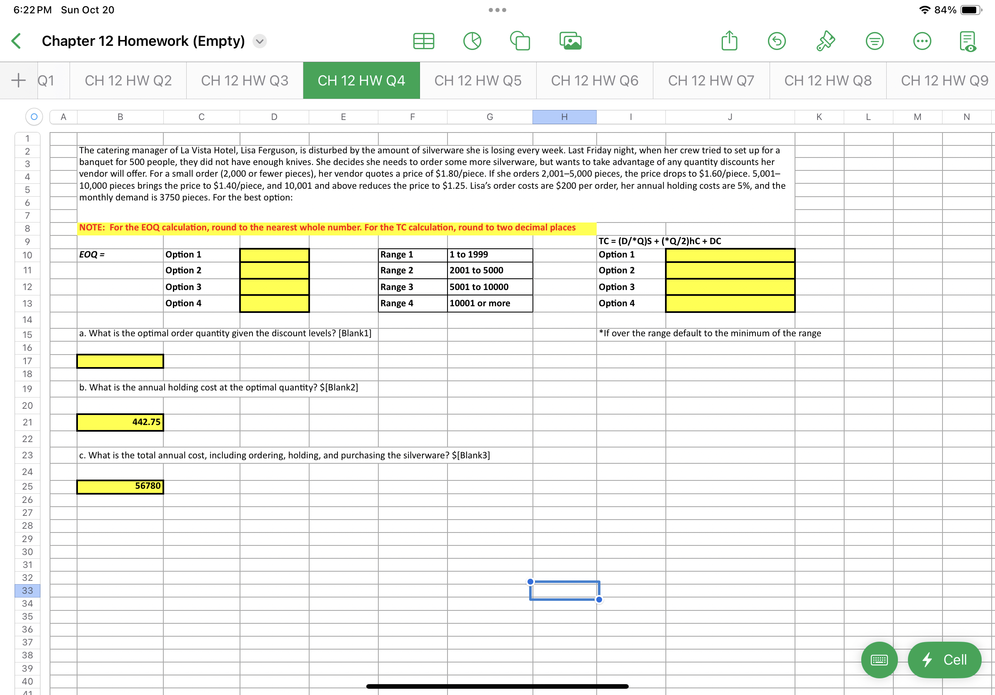Tap the undo icon
This screenshot has width=995, height=695.
[x=777, y=41]
